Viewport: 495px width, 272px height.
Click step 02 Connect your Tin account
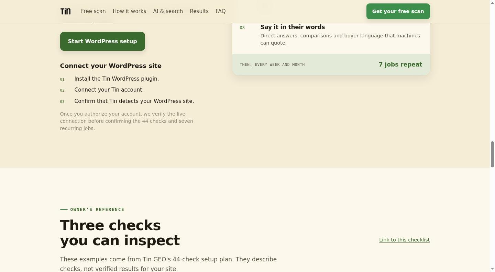pyautogui.click(x=102, y=90)
